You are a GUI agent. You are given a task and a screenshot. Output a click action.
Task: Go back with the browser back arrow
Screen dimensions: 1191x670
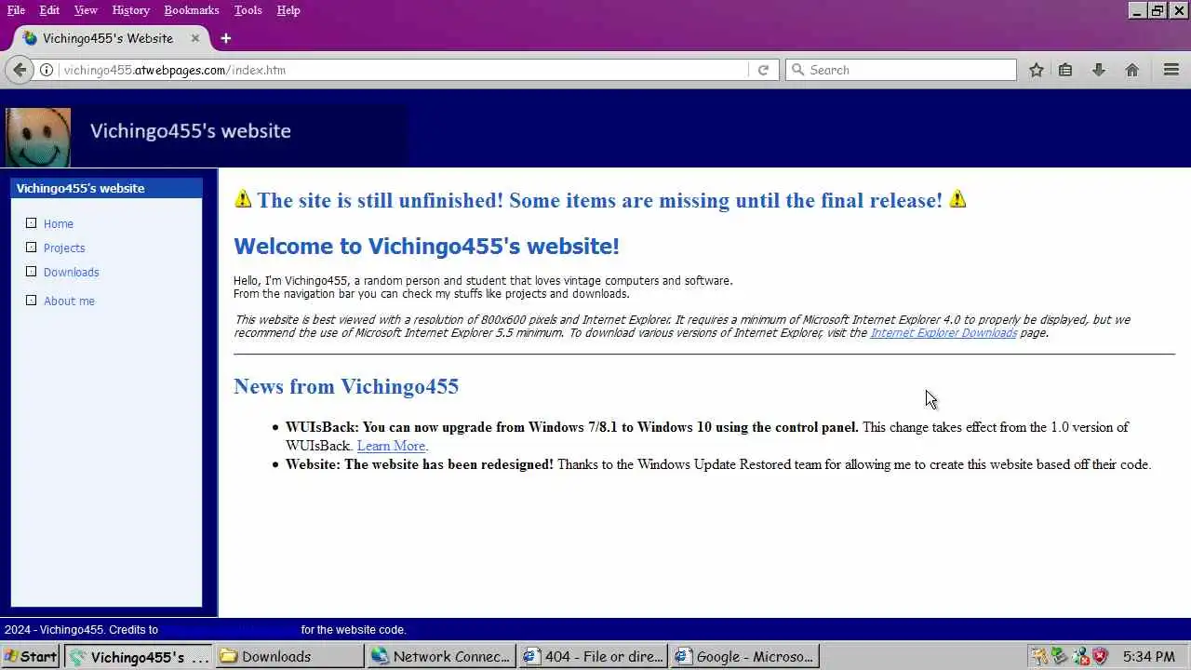coord(20,70)
